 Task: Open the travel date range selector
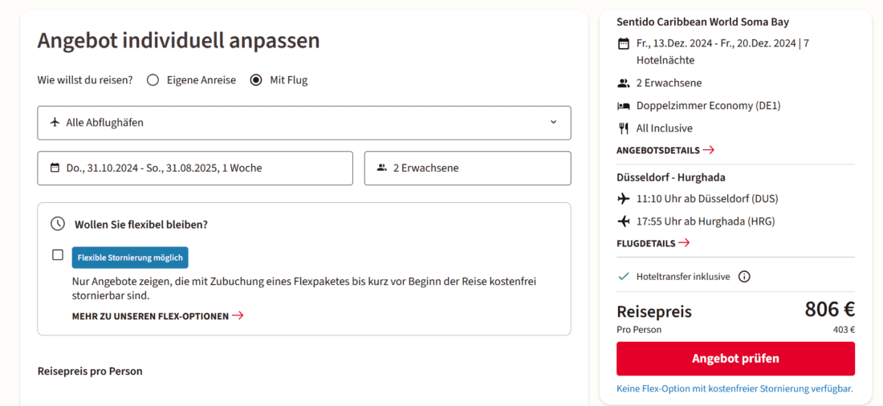[195, 168]
